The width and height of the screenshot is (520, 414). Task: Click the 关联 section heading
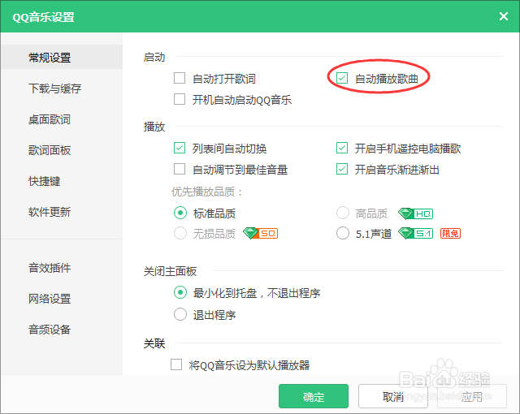(x=154, y=343)
